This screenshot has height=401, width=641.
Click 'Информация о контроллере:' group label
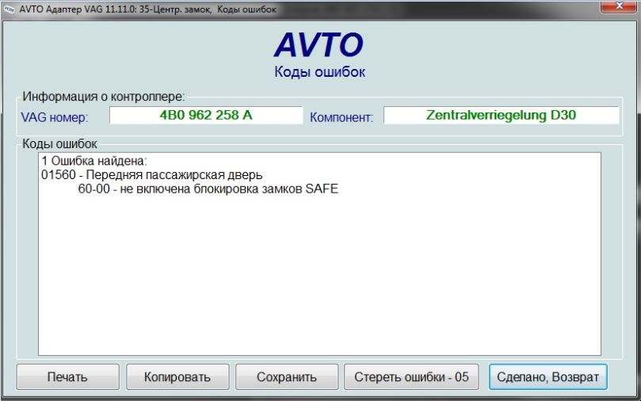pos(104,97)
